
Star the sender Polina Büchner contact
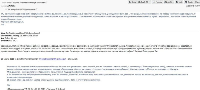click(46, 2)
